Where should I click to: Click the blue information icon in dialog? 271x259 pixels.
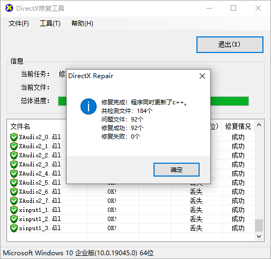point(89,106)
